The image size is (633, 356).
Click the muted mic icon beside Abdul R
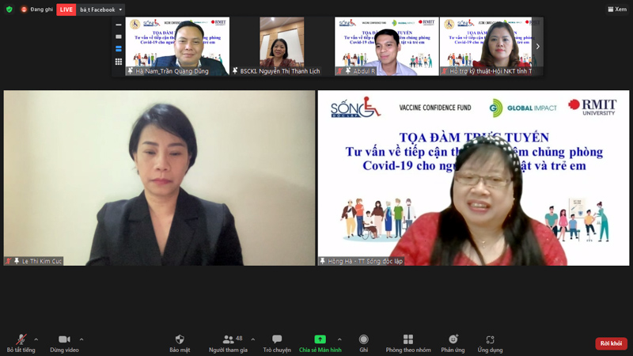[340, 71]
